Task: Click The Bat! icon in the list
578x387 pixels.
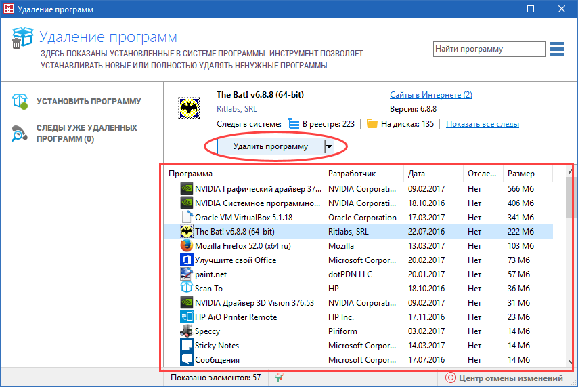Action: 187,232
